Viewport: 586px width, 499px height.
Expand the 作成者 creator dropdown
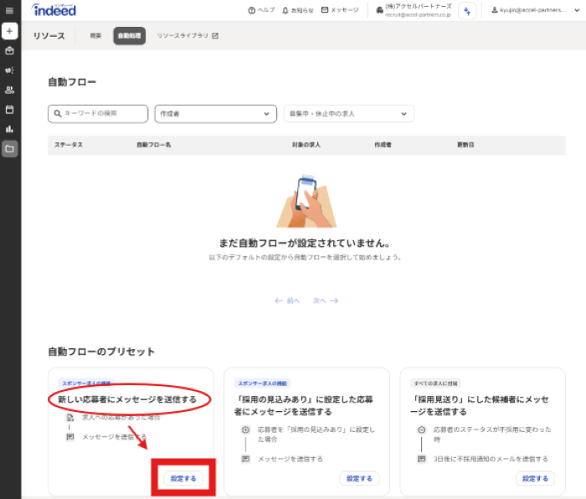(216, 113)
